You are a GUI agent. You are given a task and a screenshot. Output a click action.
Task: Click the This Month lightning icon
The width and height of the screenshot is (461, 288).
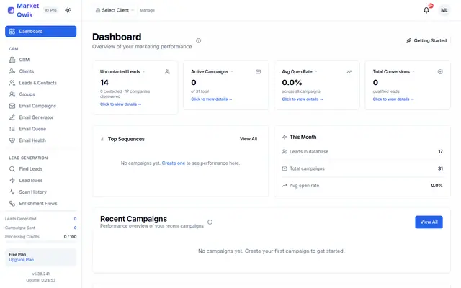click(285, 137)
